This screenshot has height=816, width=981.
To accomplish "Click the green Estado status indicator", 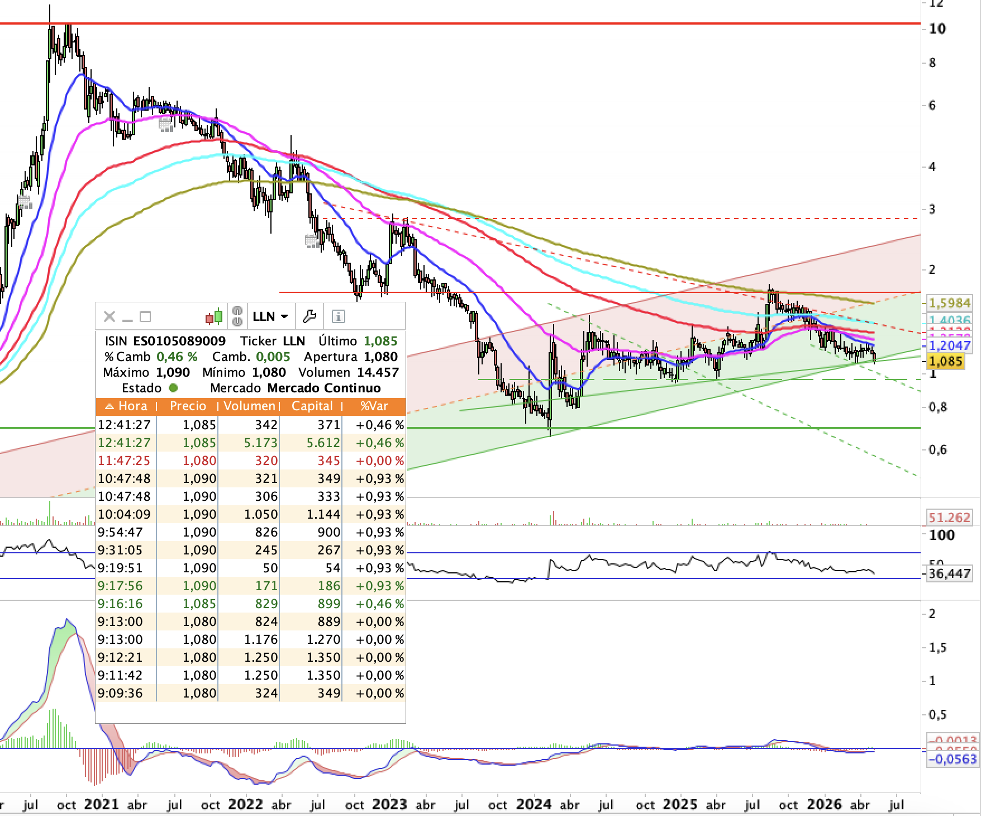I will [x=173, y=388].
